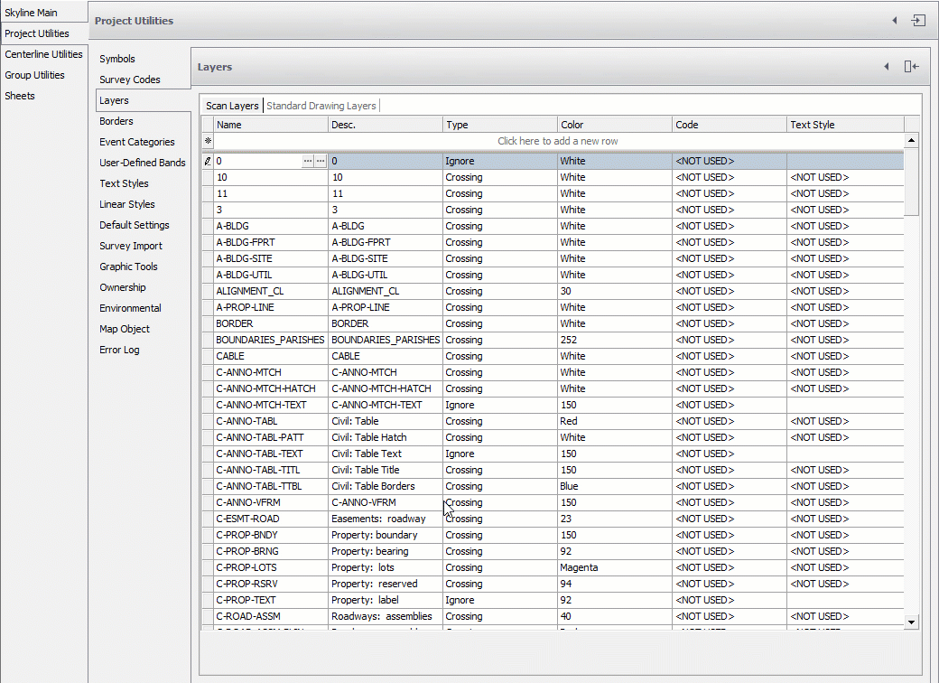The image size is (939, 683).
Task: Click the vertical scrollbar thumb
Action: (x=911, y=182)
